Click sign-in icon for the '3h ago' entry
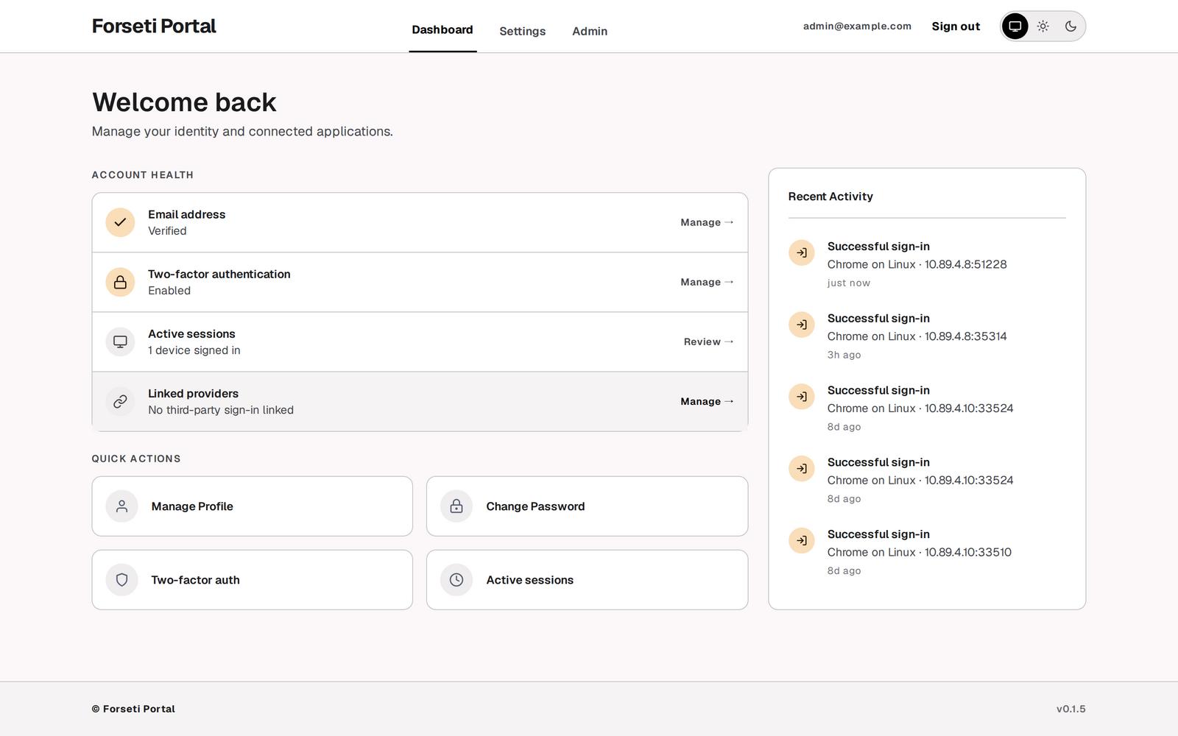The width and height of the screenshot is (1178, 736). 802,325
